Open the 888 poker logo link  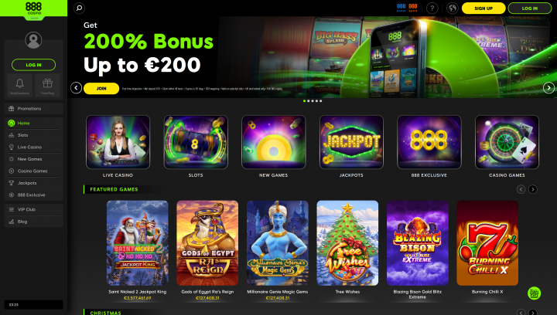coord(401,8)
